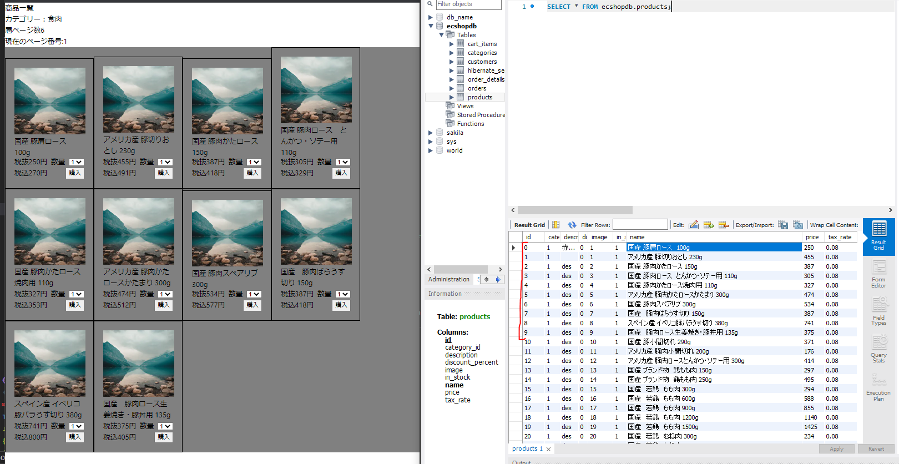The width and height of the screenshot is (899, 464).
Task: Expand the products table node
Action: click(x=451, y=97)
